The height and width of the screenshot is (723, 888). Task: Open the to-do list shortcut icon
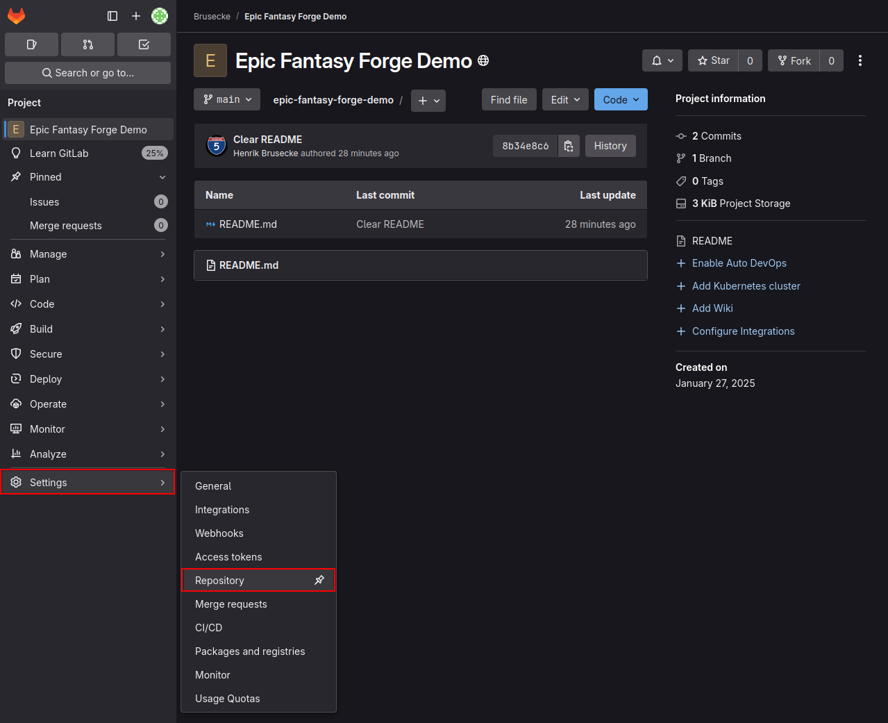(x=144, y=44)
